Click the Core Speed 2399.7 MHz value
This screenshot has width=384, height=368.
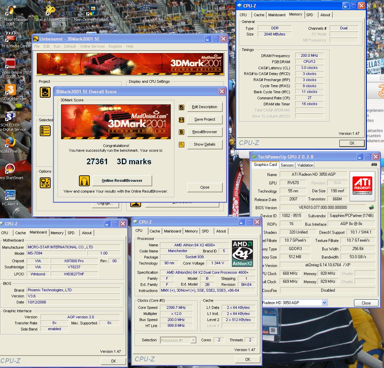(x=176, y=308)
